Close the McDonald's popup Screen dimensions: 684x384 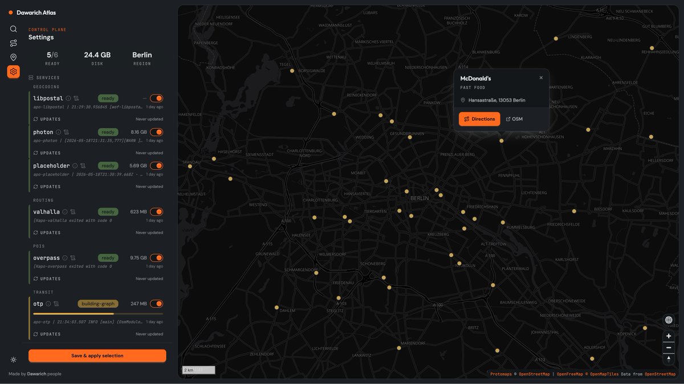pos(541,78)
